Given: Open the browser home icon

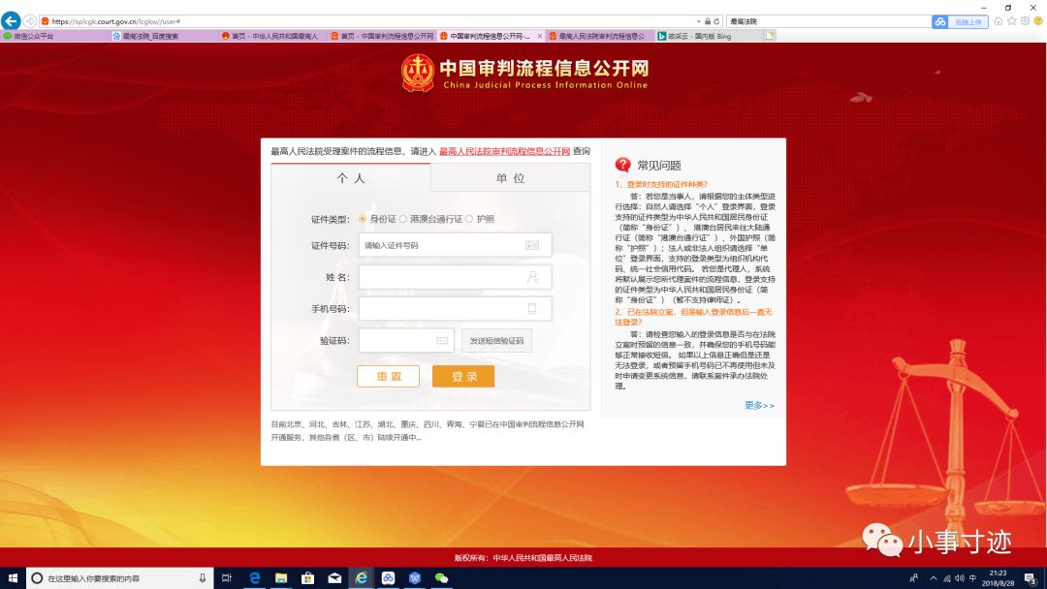Looking at the screenshot, I should 999,21.
